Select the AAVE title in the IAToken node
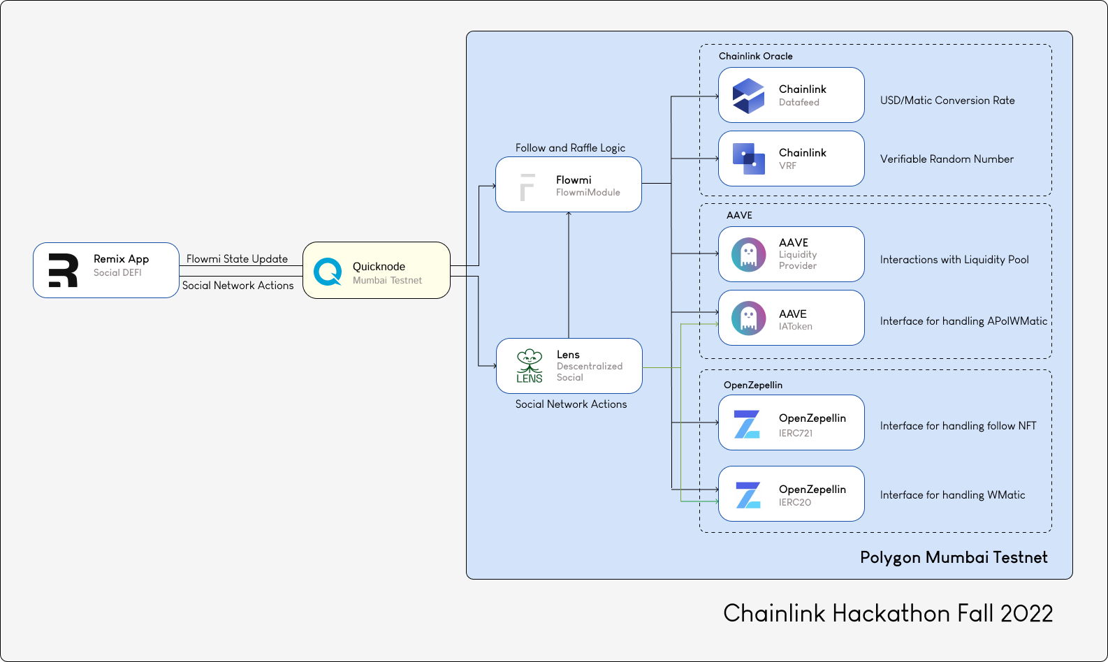Screen dimensions: 1108x662 [x=793, y=314]
